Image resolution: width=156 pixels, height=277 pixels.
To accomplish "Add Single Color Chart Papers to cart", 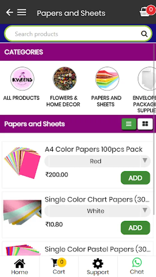I will click(135, 228).
